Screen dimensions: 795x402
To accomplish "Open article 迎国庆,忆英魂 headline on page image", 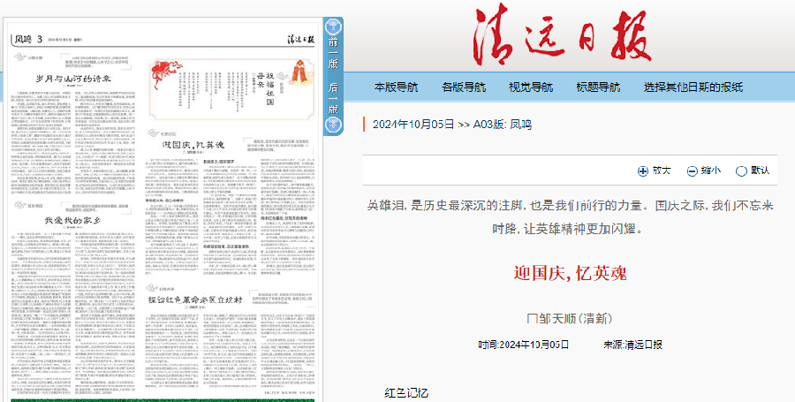I will tap(193, 145).
